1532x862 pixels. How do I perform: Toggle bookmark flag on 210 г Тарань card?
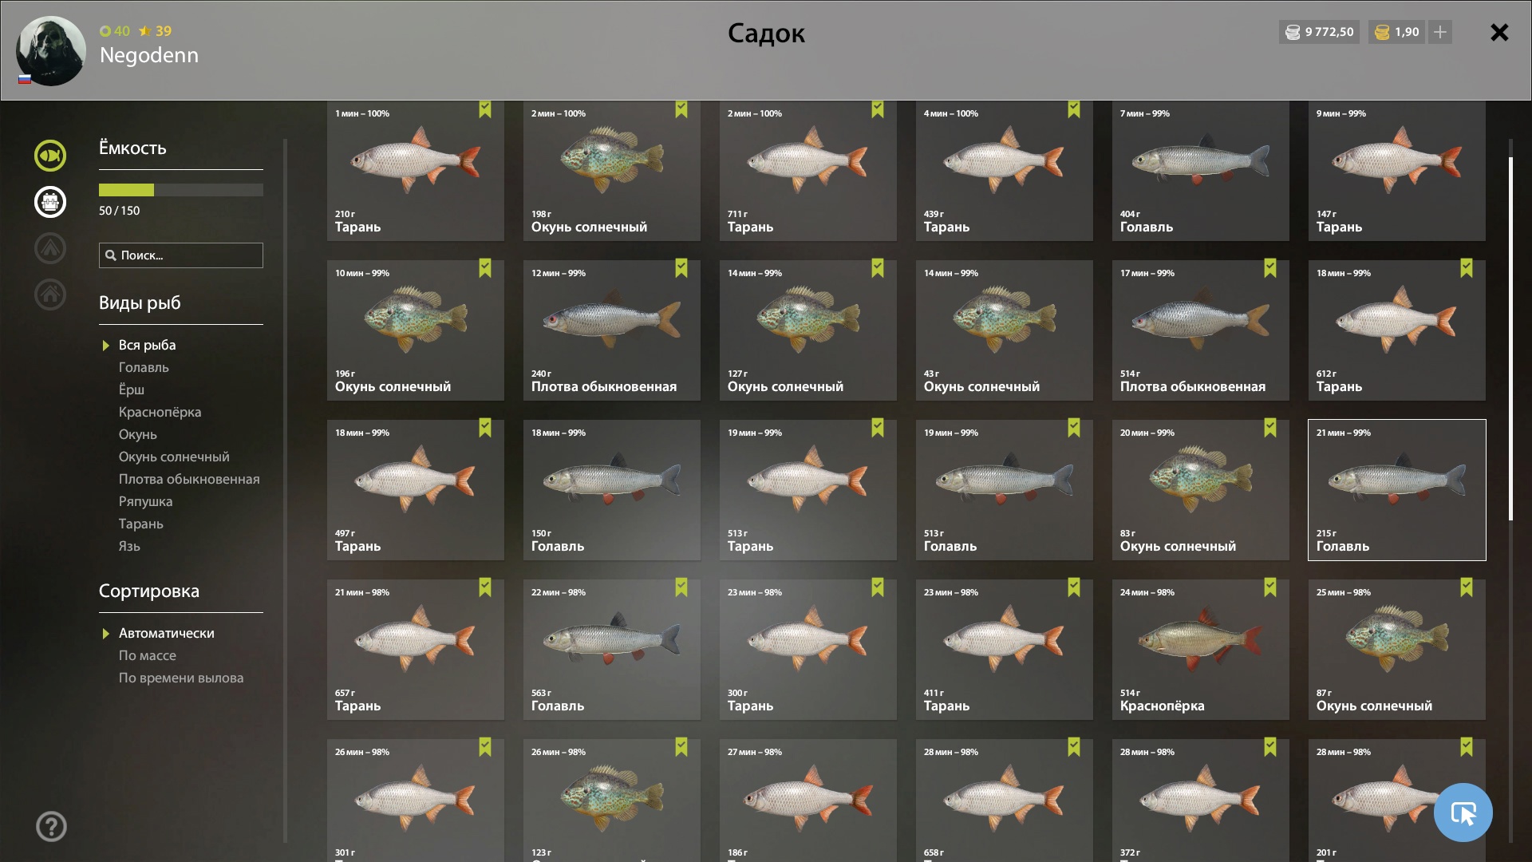tap(485, 109)
